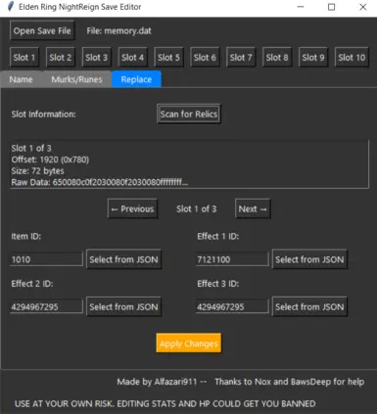This screenshot has height=414, width=377.
Task: Go to Next relic slot
Action: 253,208
